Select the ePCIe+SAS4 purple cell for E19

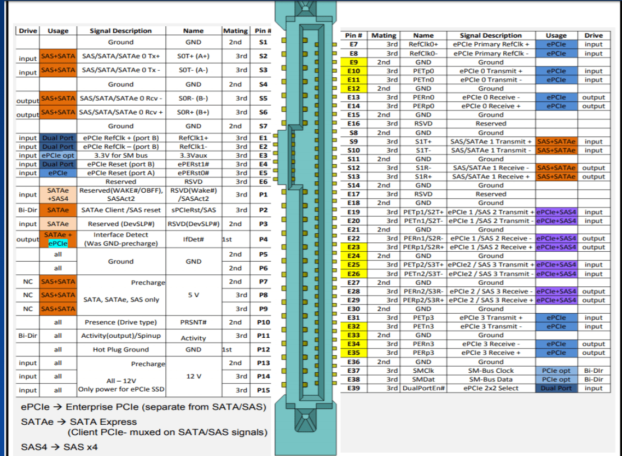click(x=556, y=212)
